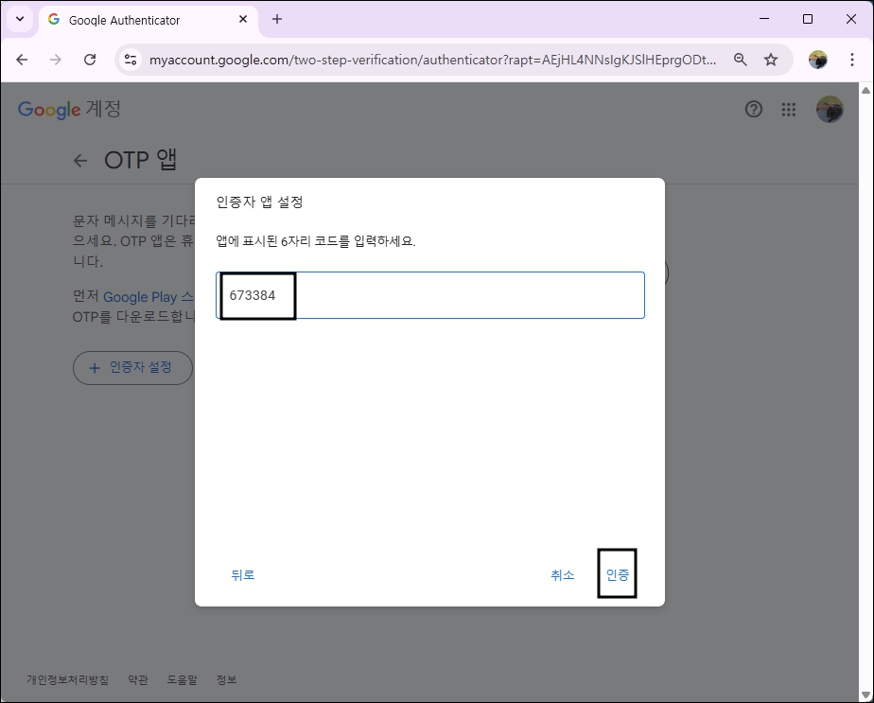Click the back arrow next to OTP 앱

tap(80, 160)
